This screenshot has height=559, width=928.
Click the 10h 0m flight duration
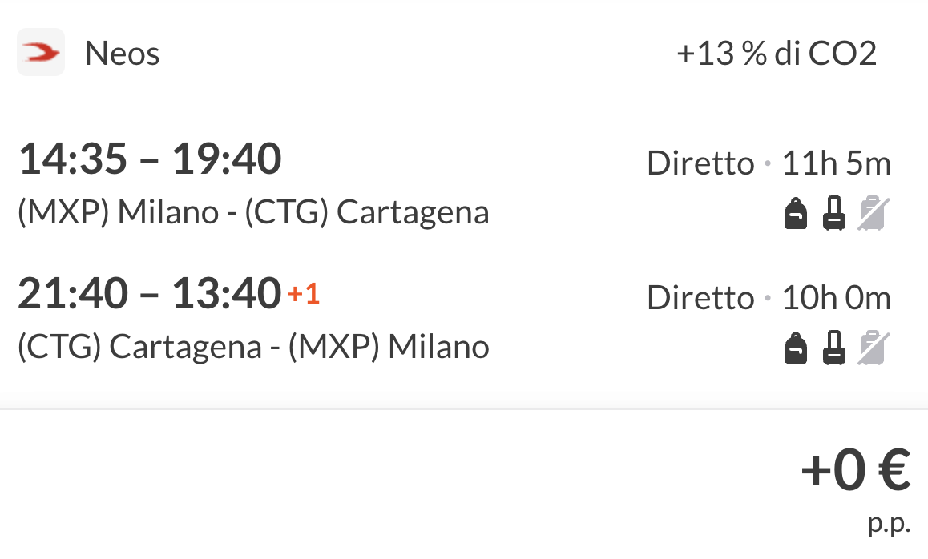tap(837, 298)
